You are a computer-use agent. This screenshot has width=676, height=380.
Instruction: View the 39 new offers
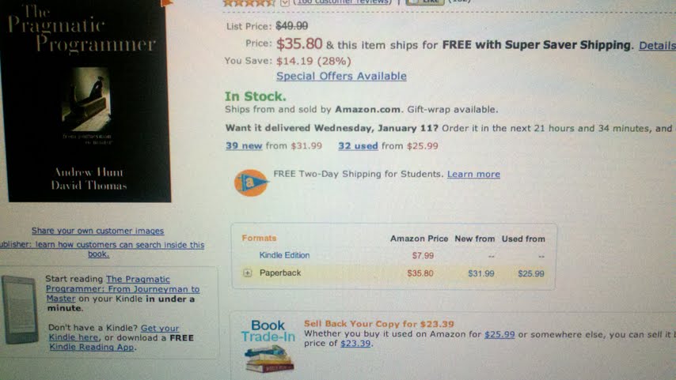[x=244, y=146]
